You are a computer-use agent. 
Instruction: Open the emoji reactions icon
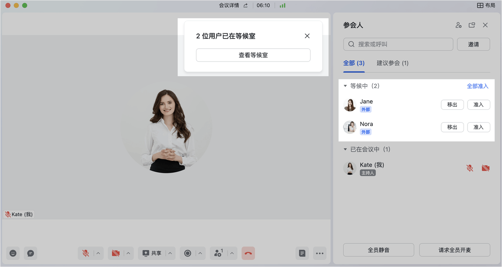pyautogui.click(x=13, y=253)
